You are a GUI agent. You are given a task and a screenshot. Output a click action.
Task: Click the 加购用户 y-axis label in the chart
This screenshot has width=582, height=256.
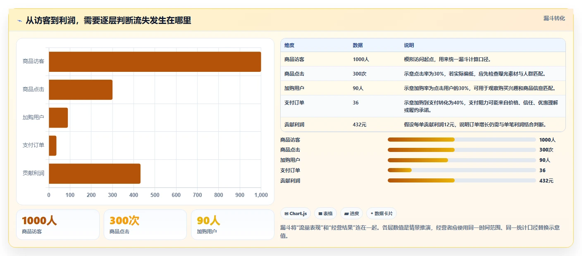pyautogui.click(x=33, y=117)
